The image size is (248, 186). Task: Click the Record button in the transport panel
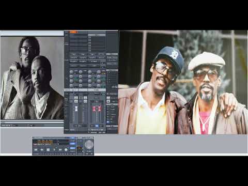pyautogui.click(x=66, y=150)
